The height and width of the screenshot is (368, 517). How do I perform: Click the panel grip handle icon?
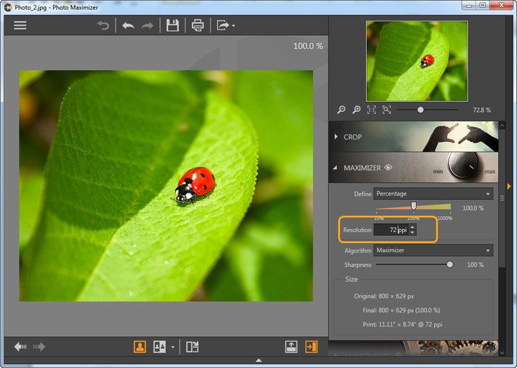click(502, 198)
